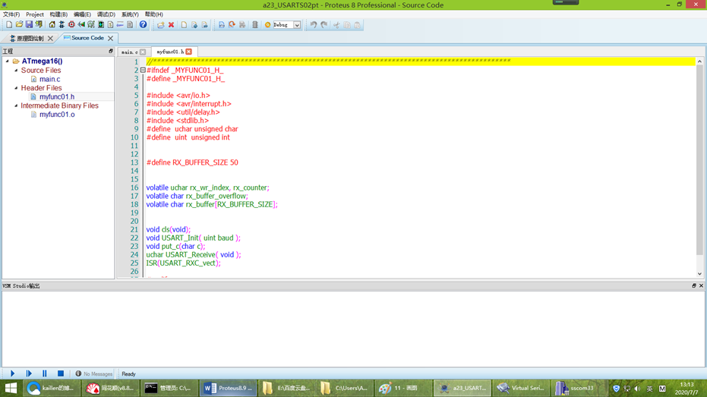Click the Undo arrow icon
Screen dimensions: 707x397
314,25
